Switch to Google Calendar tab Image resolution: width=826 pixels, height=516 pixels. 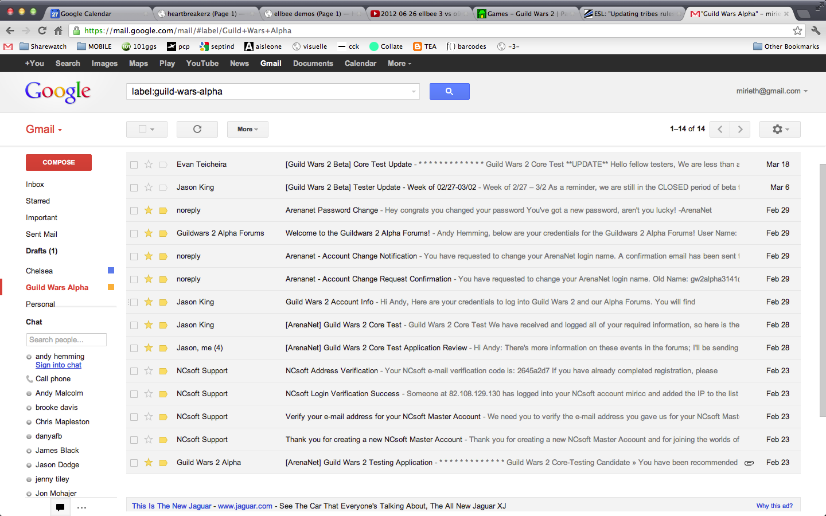[96, 13]
